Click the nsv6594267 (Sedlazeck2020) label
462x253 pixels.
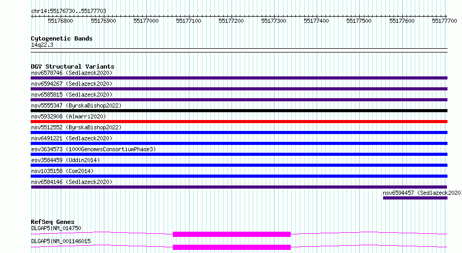[x=72, y=84]
